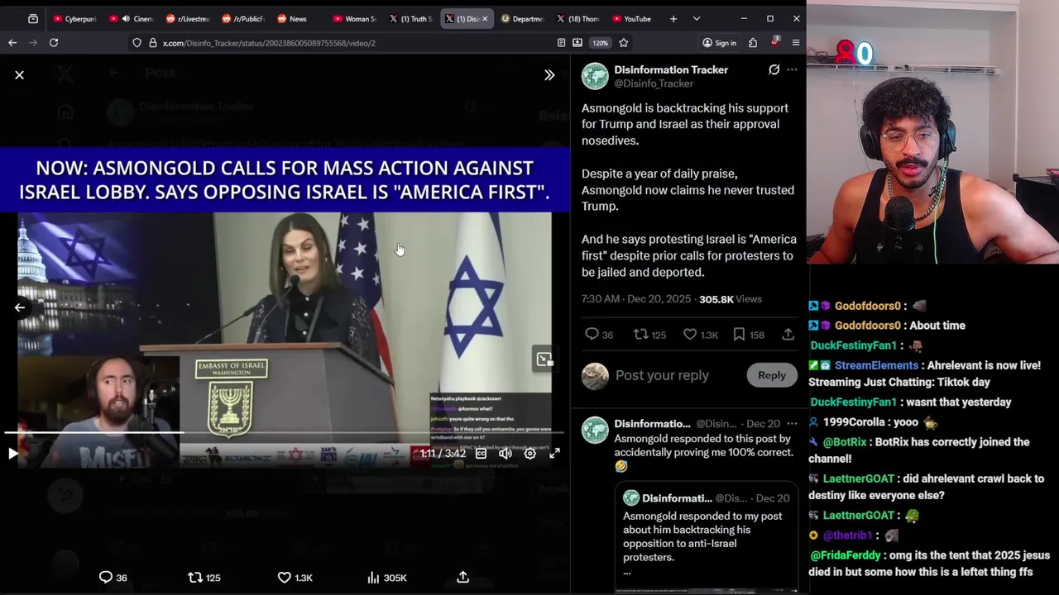Click the post timestamp 7:30 AM Dec 20, 2025

click(635, 299)
